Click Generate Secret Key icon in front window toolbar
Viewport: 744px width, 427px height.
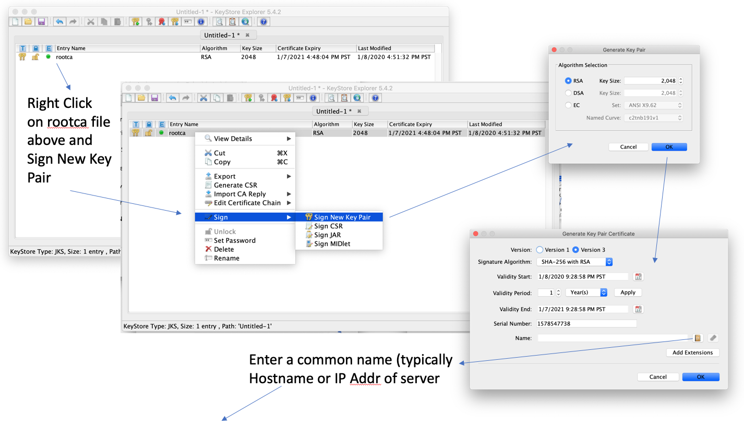coord(261,98)
